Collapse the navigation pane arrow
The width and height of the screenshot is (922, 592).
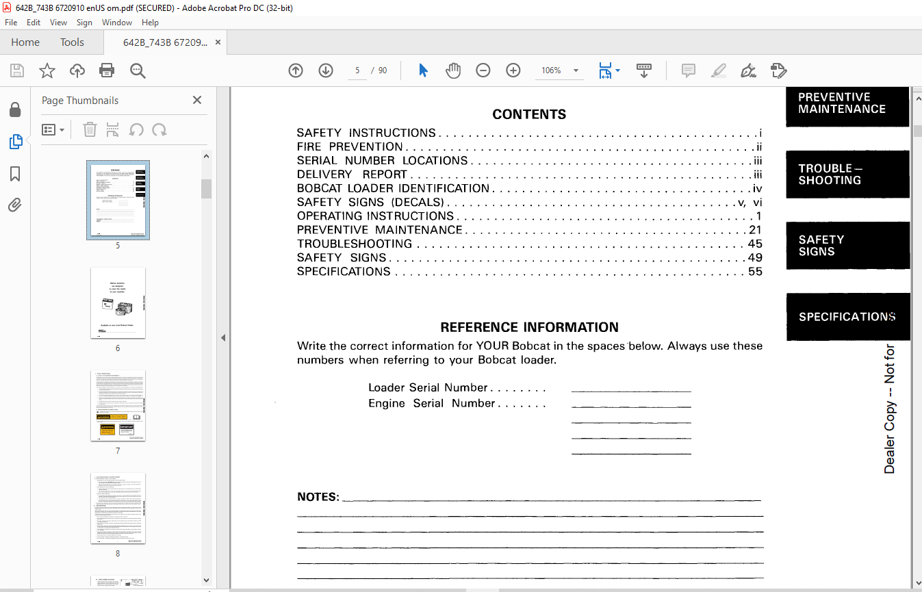(x=222, y=338)
